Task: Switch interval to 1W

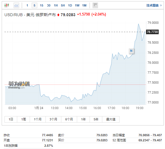Action: 77,5
